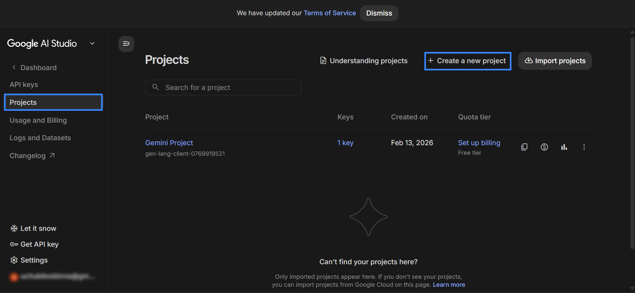The width and height of the screenshot is (635, 293).
Task: Click Set up billing link
Action: (x=479, y=143)
